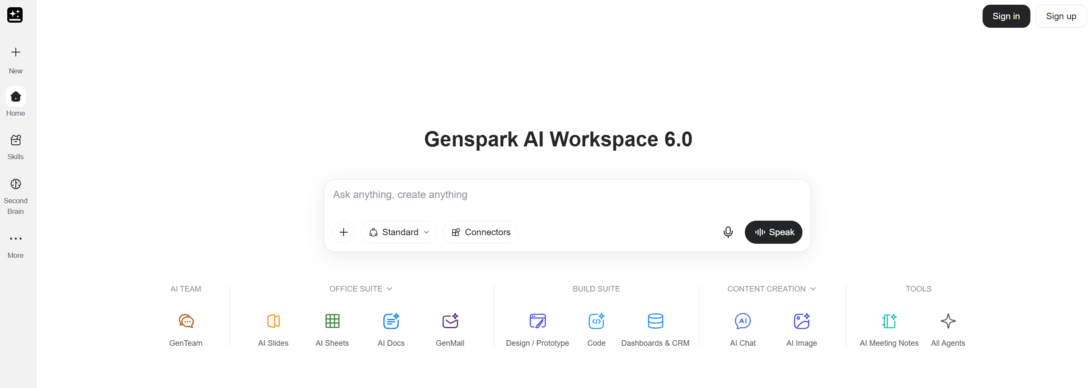The width and height of the screenshot is (1091, 388).
Task: Click the 'Genspark AI Workspace 6.0' heading
Action: tap(558, 139)
